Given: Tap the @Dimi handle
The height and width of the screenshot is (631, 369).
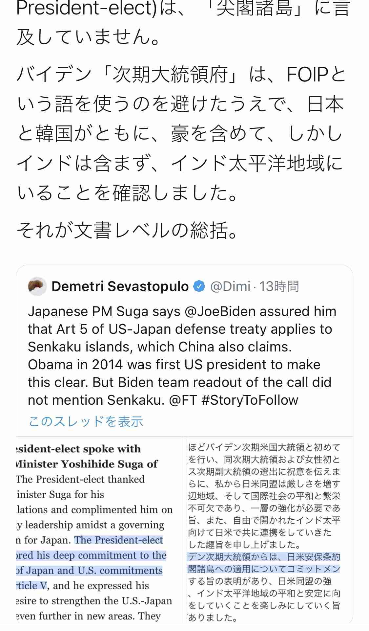Looking at the screenshot, I should 230,286.
